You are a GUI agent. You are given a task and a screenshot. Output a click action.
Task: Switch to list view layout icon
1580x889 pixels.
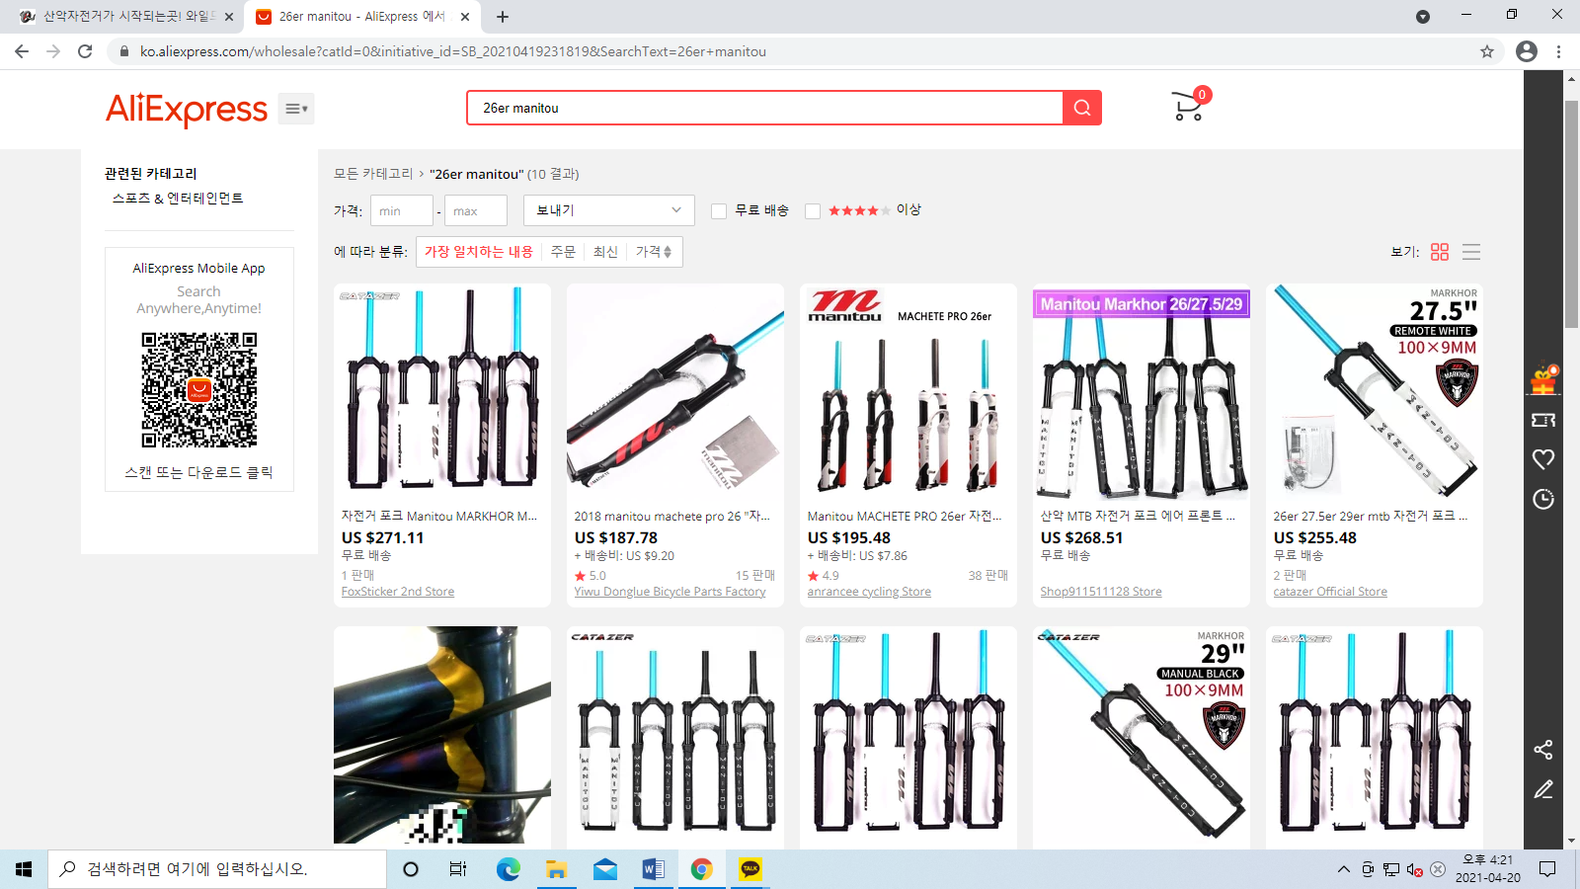click(1471, 252)
